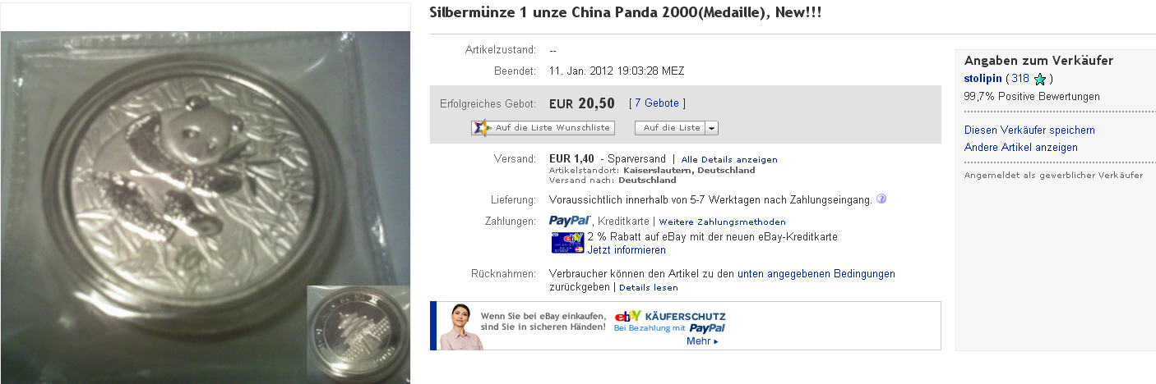This screenshot has width=1156, height=384.
Task: Open Weitere Zahlungsmethoden link
Action: coord(722,222)
